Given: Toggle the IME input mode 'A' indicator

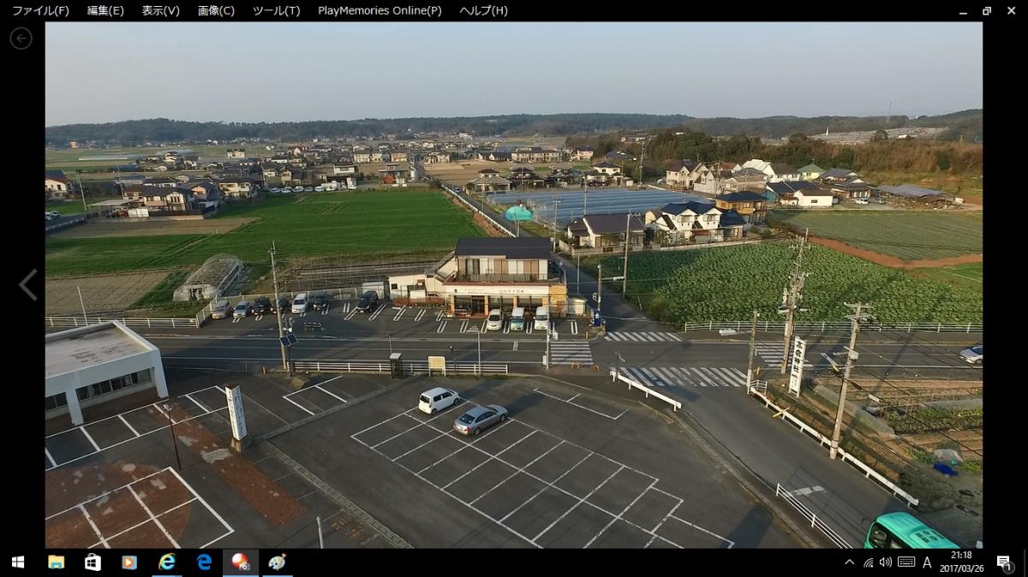Looking at the screenshot, I should (927, 562).
